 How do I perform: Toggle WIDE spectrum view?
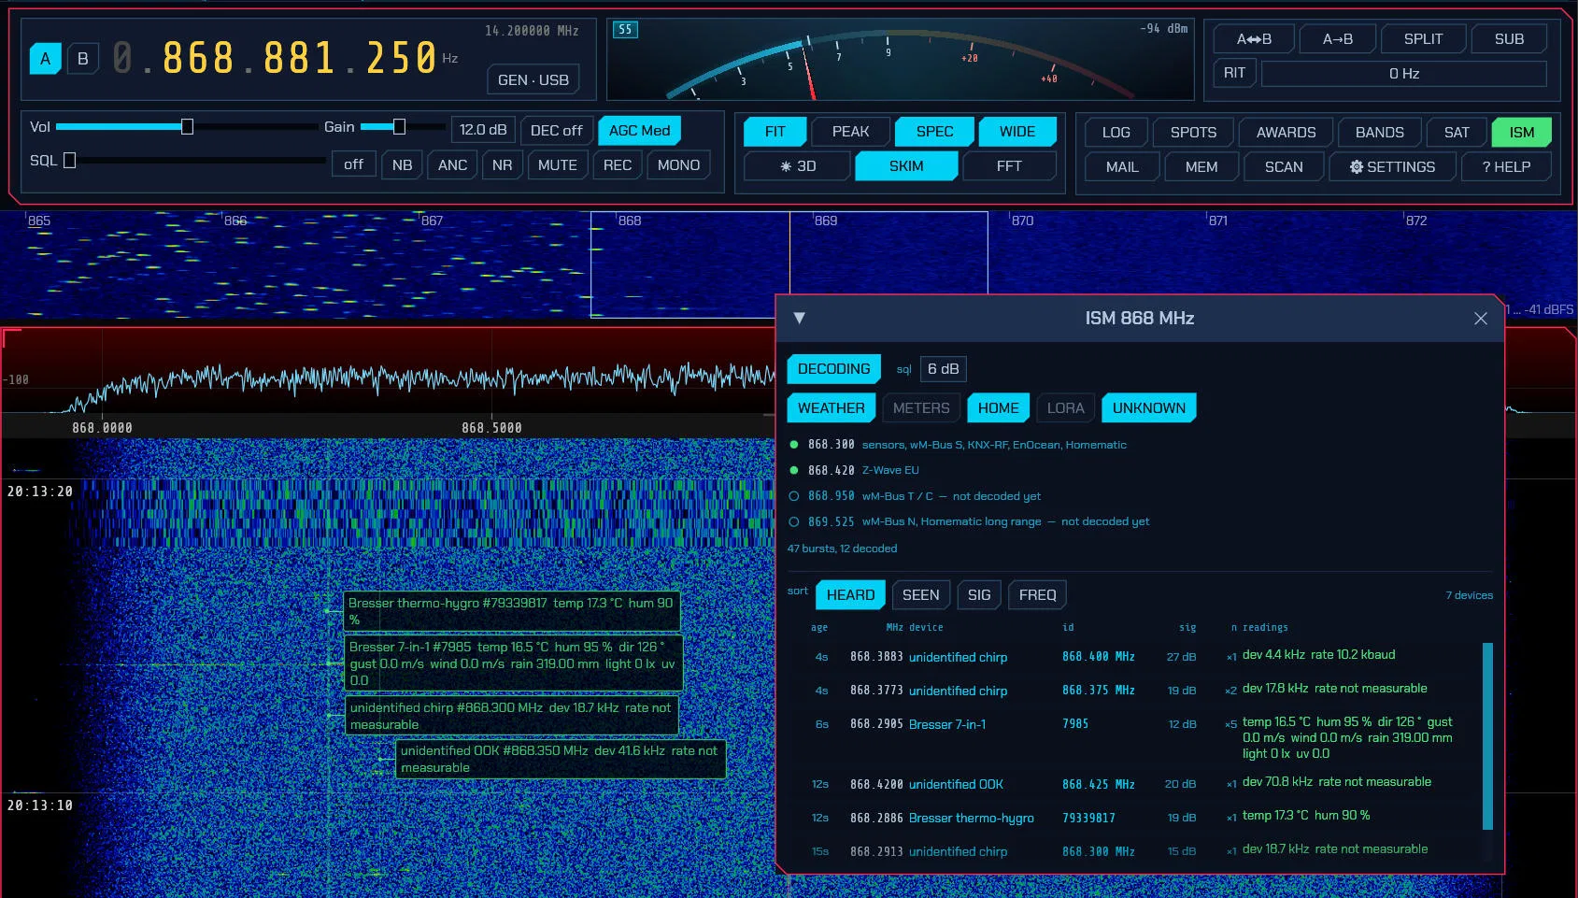[x=1017, y=132]
